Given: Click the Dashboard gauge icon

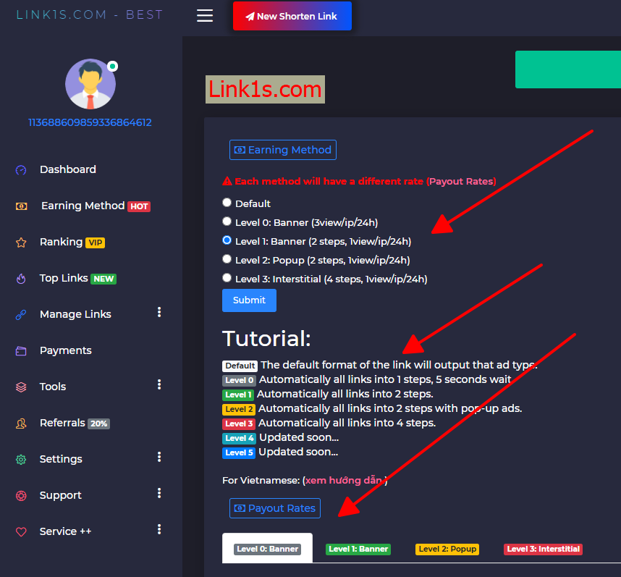Looking at the screenshot, I should click(21, 170).
